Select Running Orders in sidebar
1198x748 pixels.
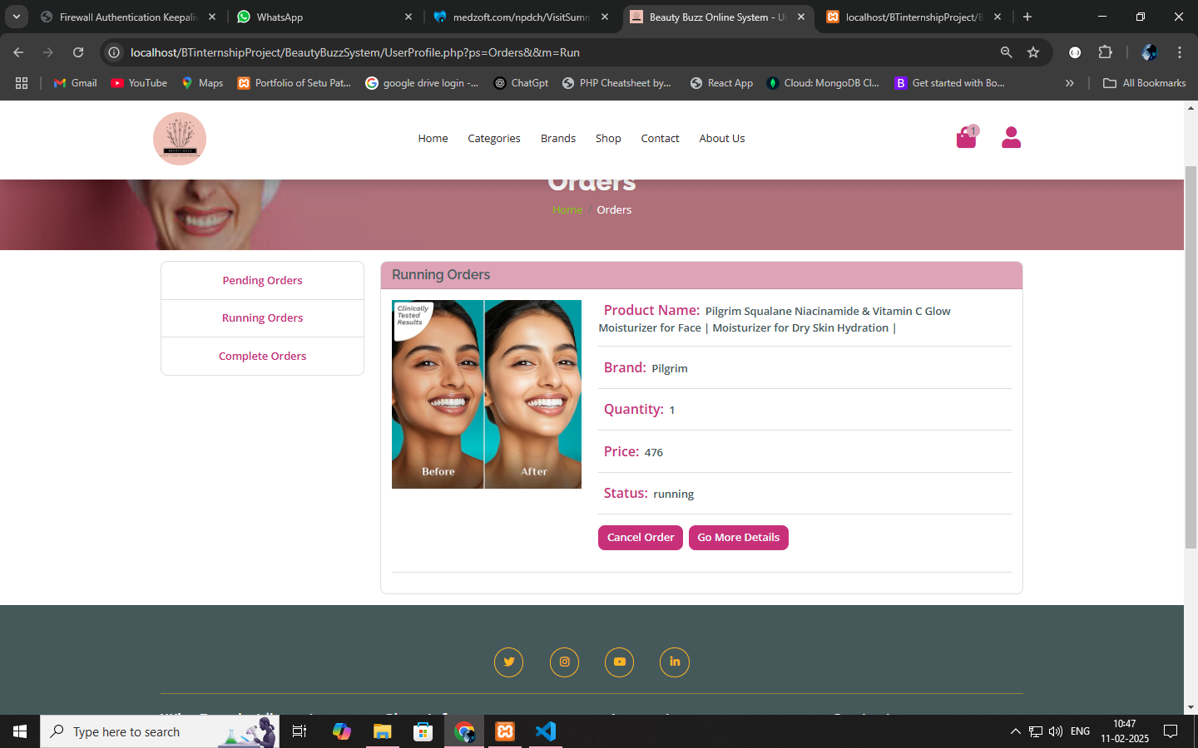(x=262, y=318)
